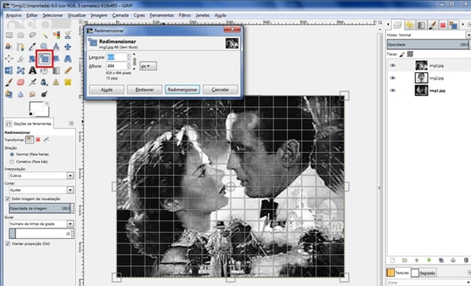Select the Crop tool
Screen dimensions: 471x286
[21, 58]
